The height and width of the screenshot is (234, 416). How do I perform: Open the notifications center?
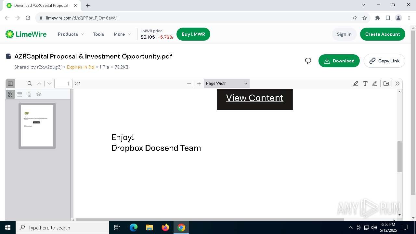tap(405, 227)
